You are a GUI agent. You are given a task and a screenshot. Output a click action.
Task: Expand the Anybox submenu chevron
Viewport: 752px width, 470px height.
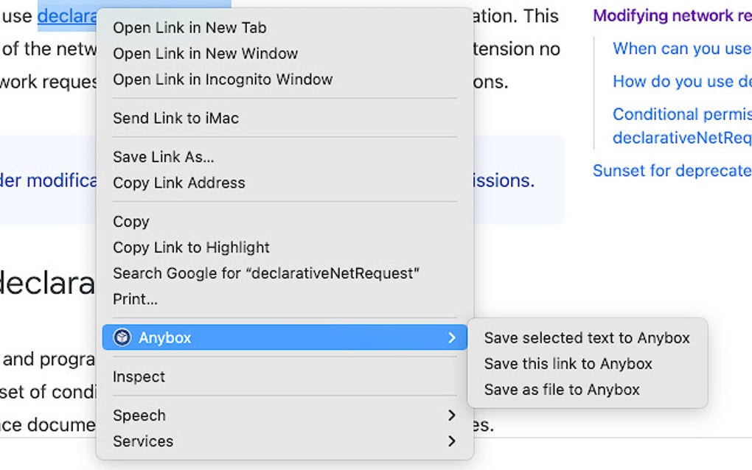point(452,337)
